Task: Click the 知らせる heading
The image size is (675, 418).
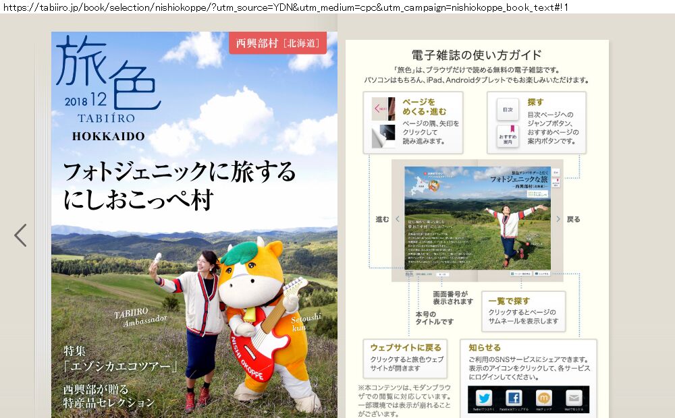Action: [485, 347]
